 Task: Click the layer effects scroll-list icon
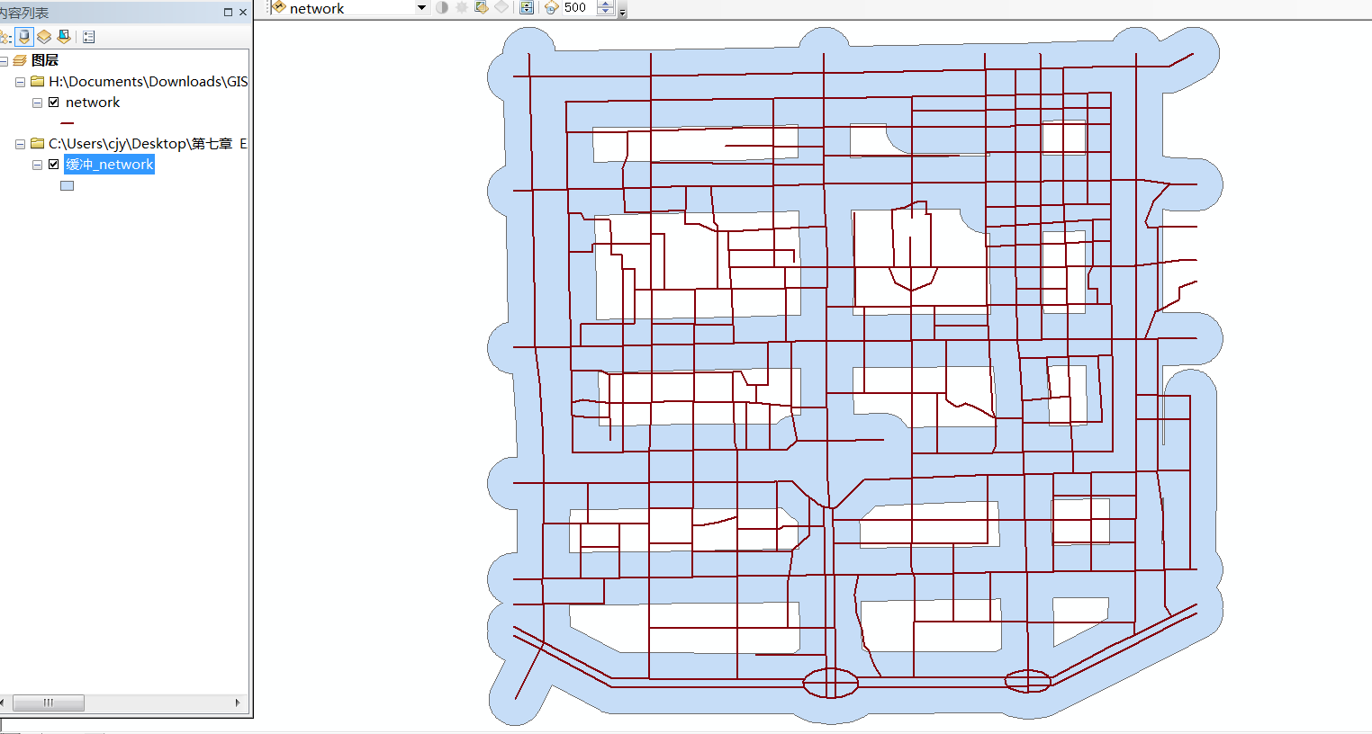pos(527,8)
